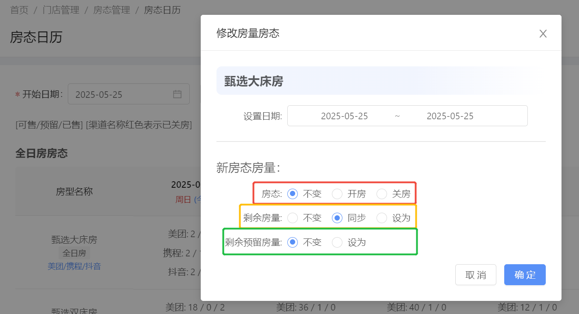This screenshot has height=314, width=579.
Task: Click the 确定 button
Action: point(525,275)
